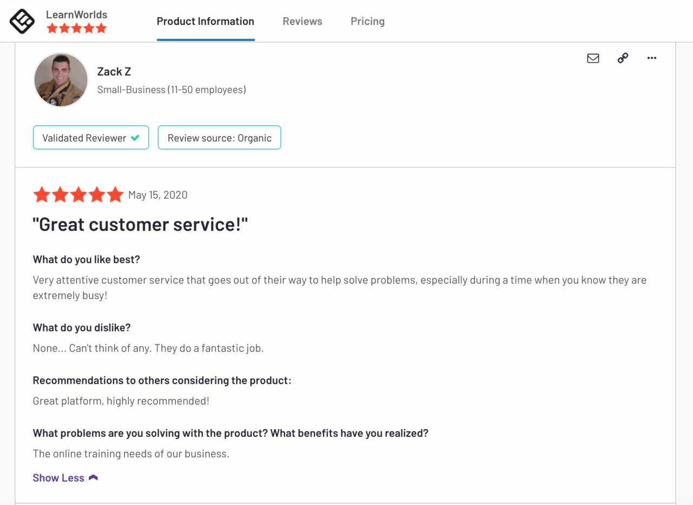Open more options with the ellipsis icon
The image size is (693, 505).
click(651, 58)
